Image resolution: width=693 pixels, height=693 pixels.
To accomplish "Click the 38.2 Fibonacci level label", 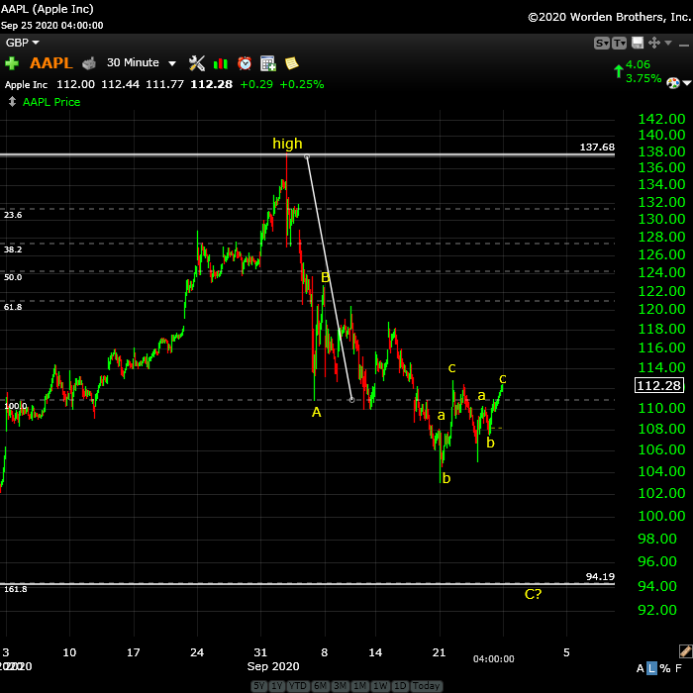I will click(13, 249).
